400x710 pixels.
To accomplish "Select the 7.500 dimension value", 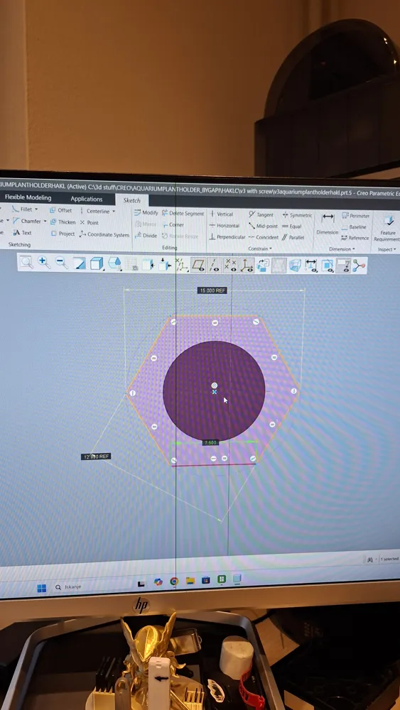I will (x=210, y=442).
